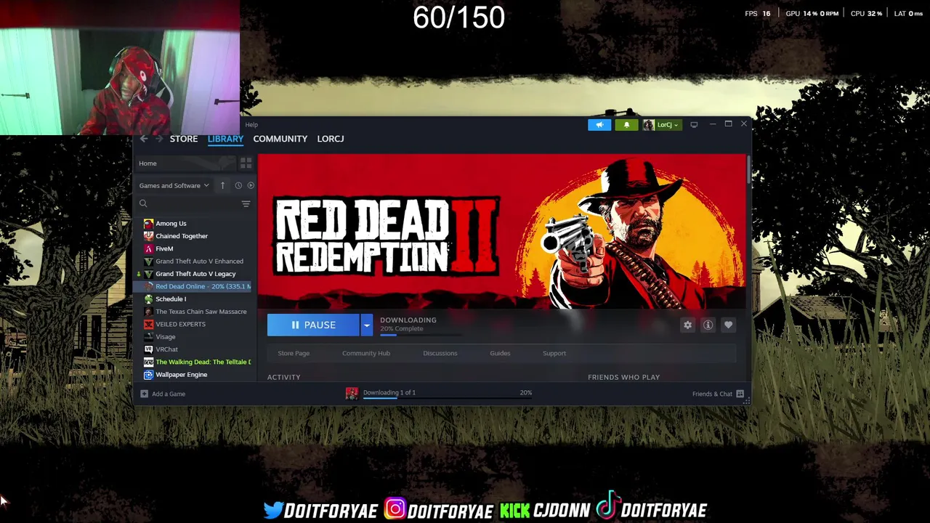Open the dropdown arrow beside PAUSE

367,325
